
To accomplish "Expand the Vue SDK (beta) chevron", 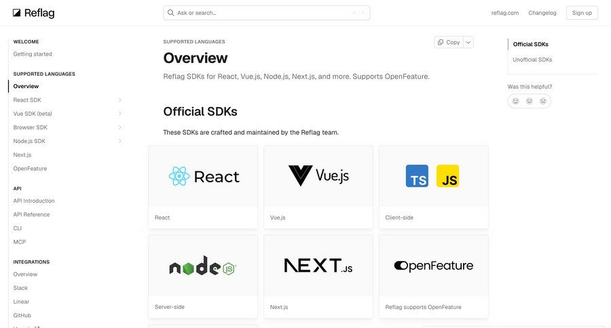I will (120, 114).
